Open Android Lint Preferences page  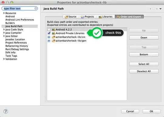[x=20, y=20]
